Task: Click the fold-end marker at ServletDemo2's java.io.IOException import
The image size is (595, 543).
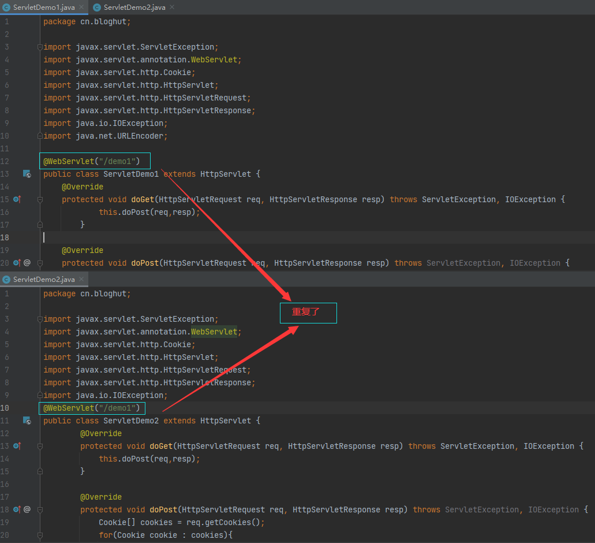Action: [x=40, y=395]
